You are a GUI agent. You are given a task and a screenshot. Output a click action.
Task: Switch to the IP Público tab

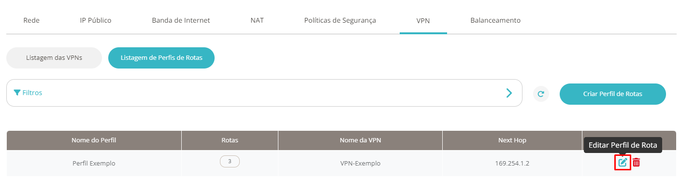pyautogui.click(x=96, y=20)
